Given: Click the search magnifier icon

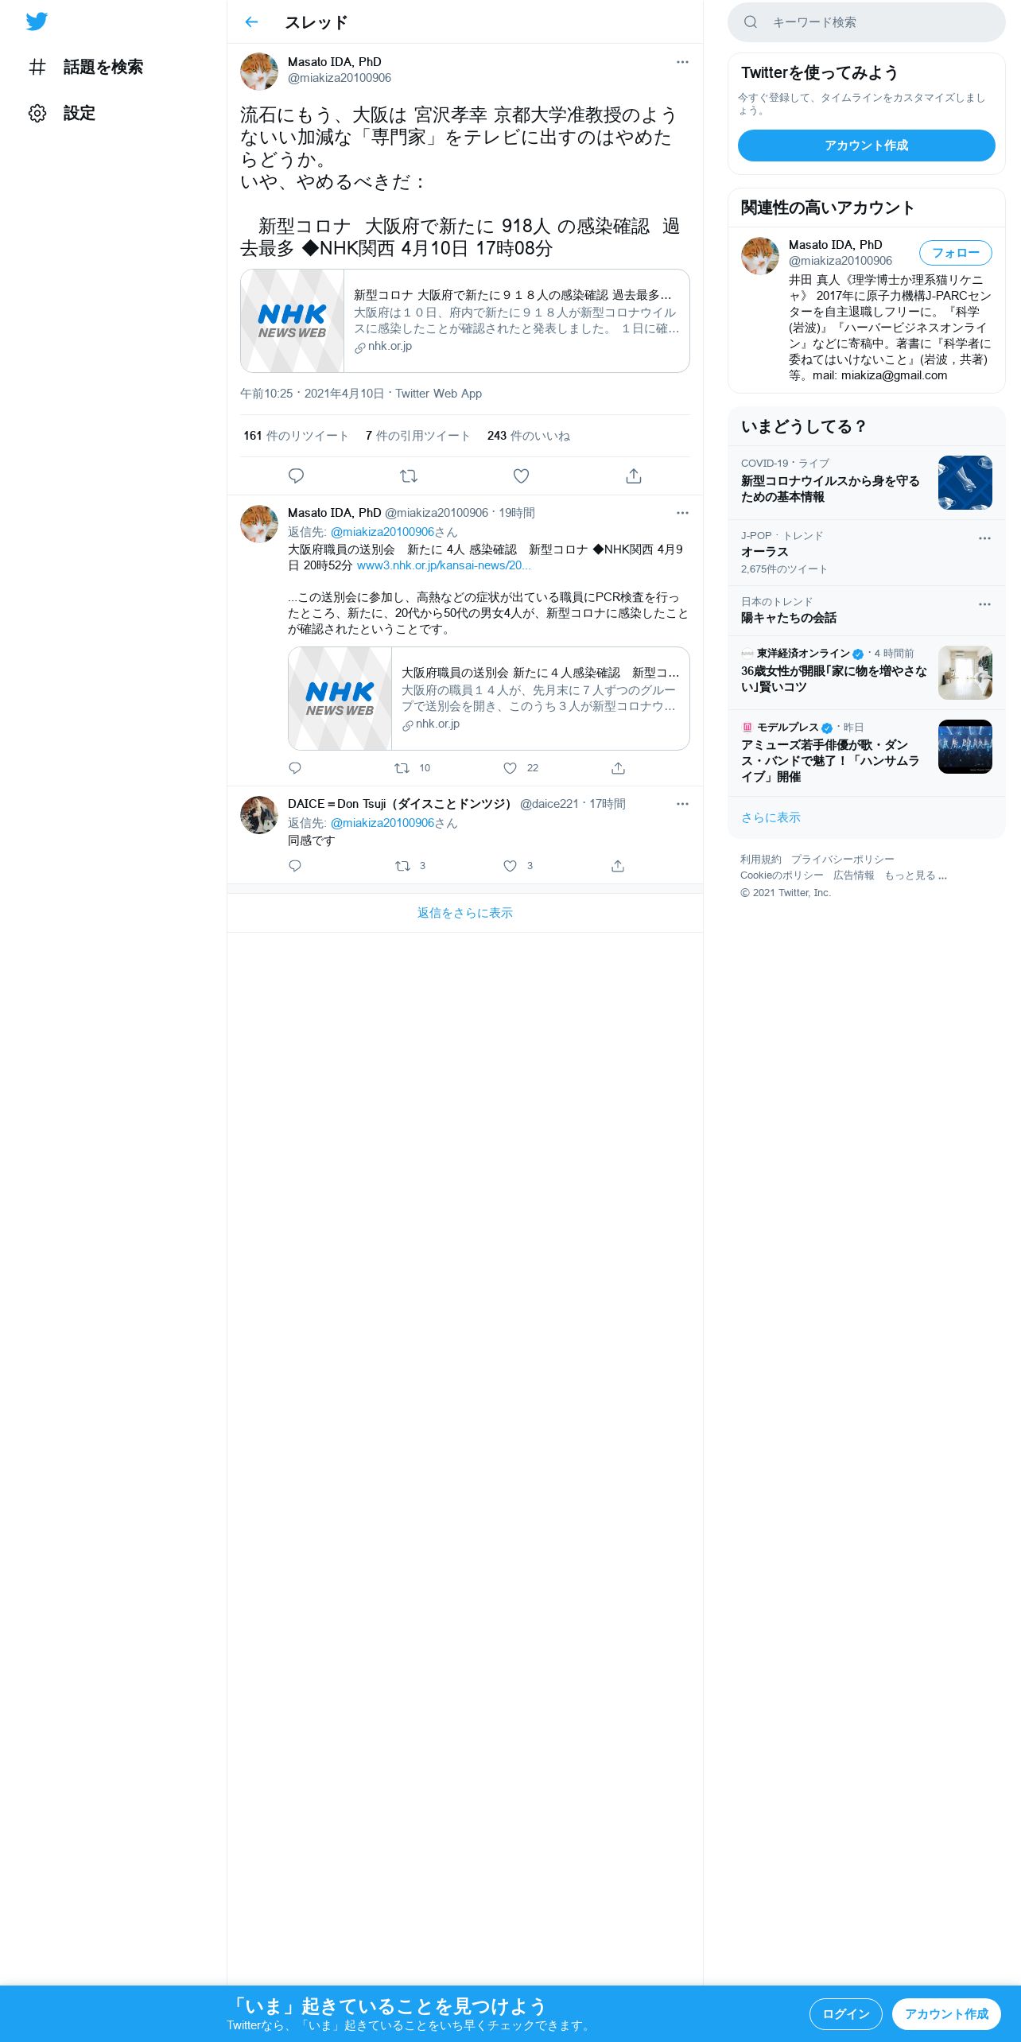Looking at the screenshot, I should tap(750, 22).
